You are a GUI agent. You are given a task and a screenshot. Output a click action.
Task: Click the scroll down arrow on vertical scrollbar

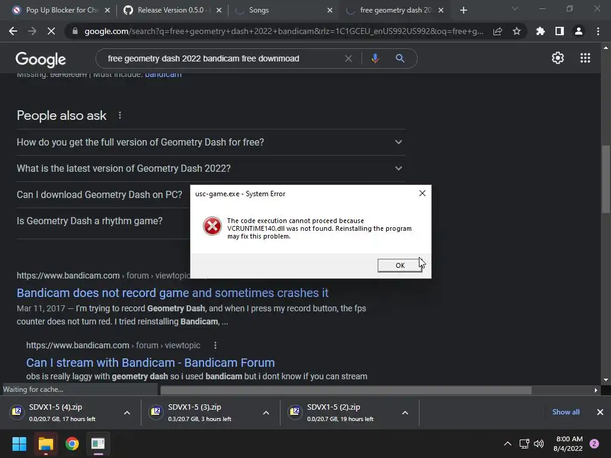606,380
